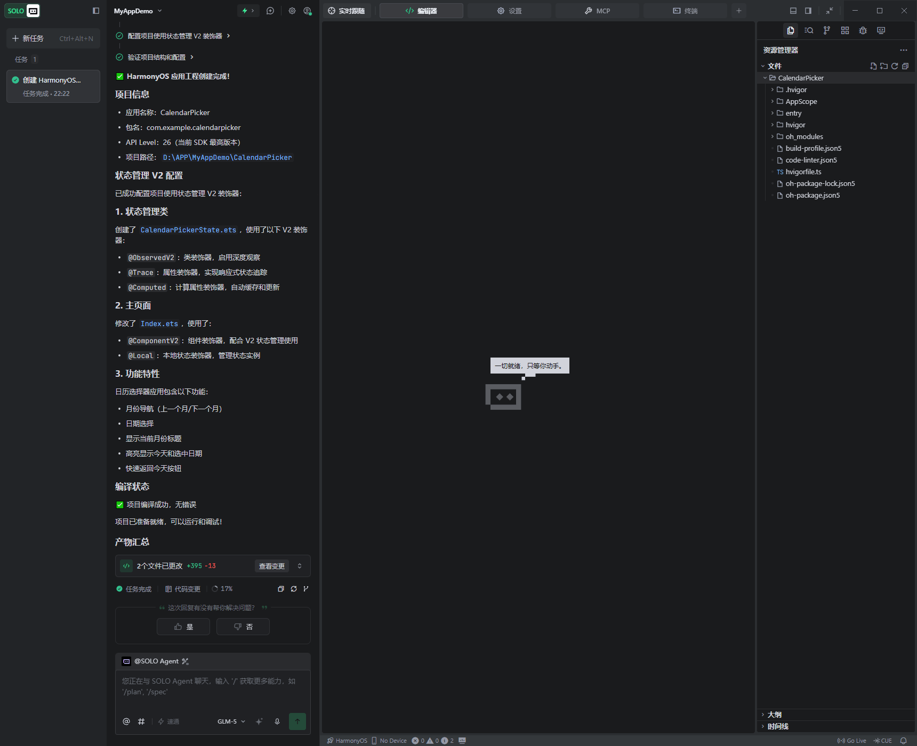Click the shrink/exit fullscreen arrows icon
This screenshot has width=917, height=746.
pos(830,11)
